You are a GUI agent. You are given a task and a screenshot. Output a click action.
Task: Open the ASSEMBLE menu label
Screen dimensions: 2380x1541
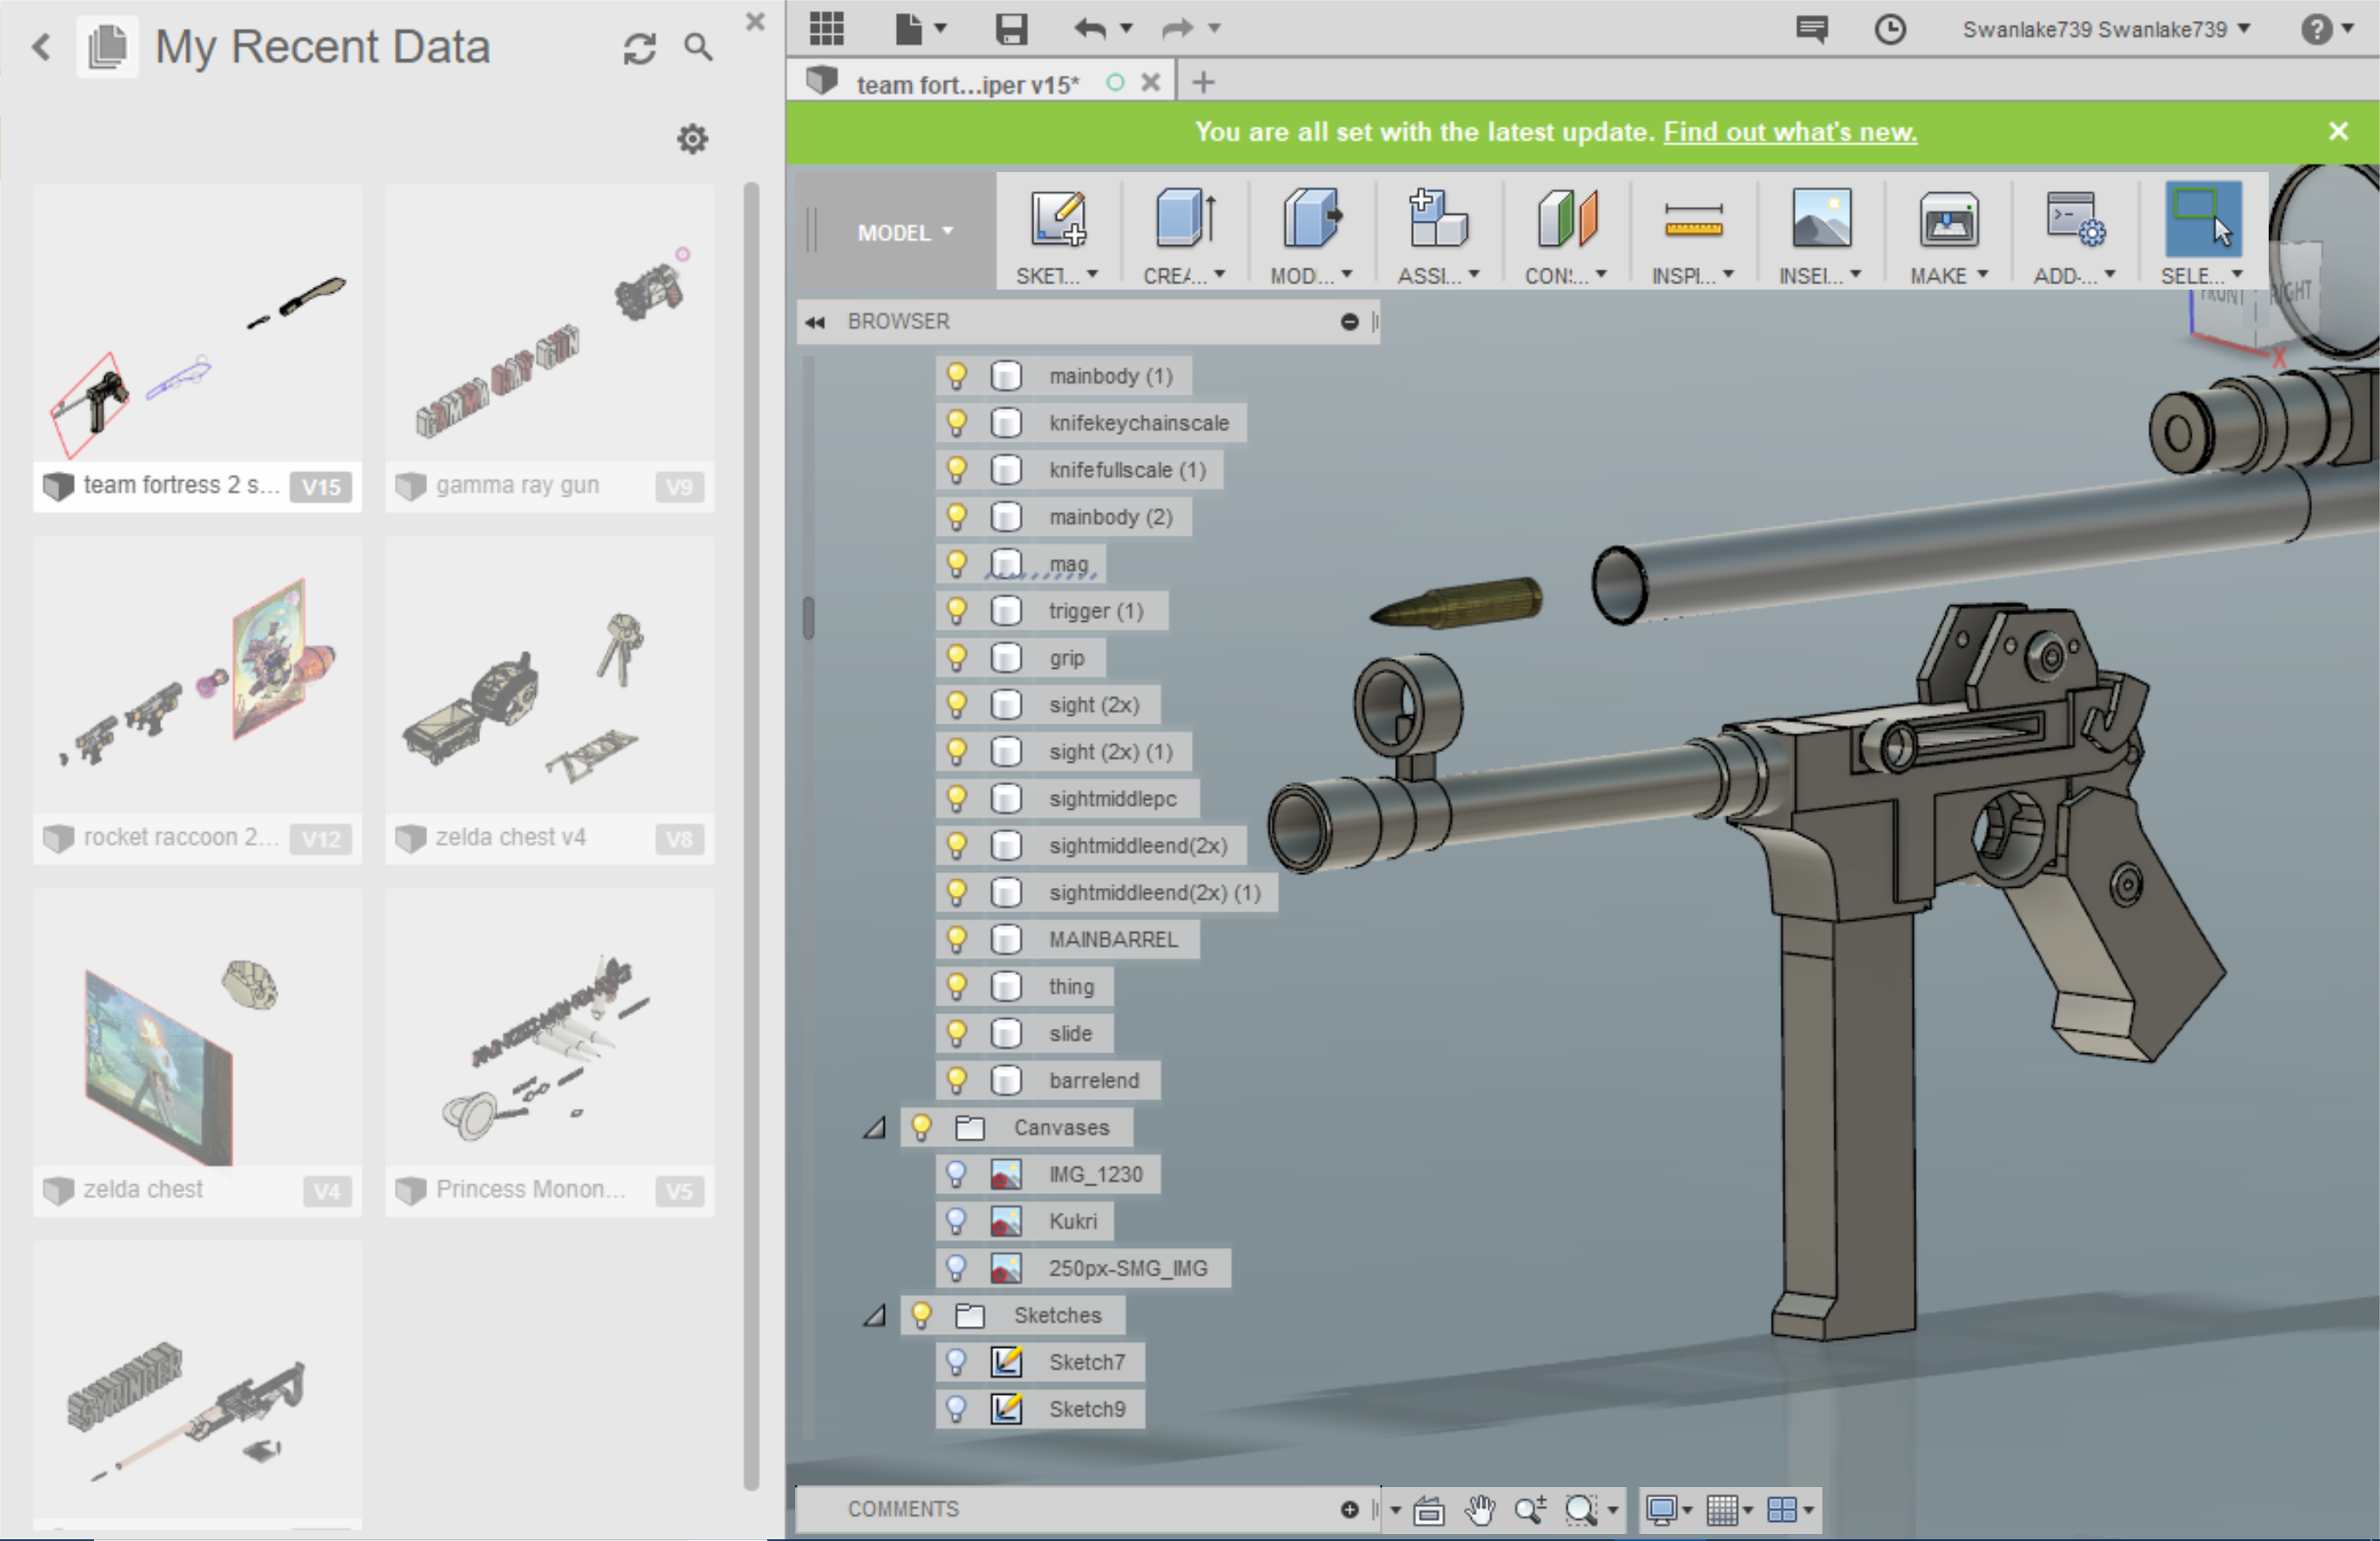click(x=1438, y=276)
